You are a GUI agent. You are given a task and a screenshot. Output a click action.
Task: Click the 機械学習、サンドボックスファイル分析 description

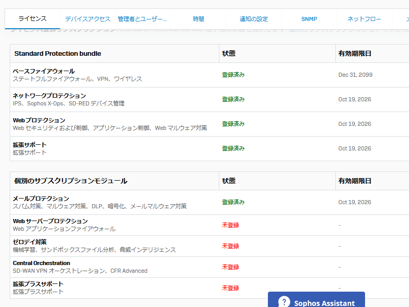tap(95, 250)
